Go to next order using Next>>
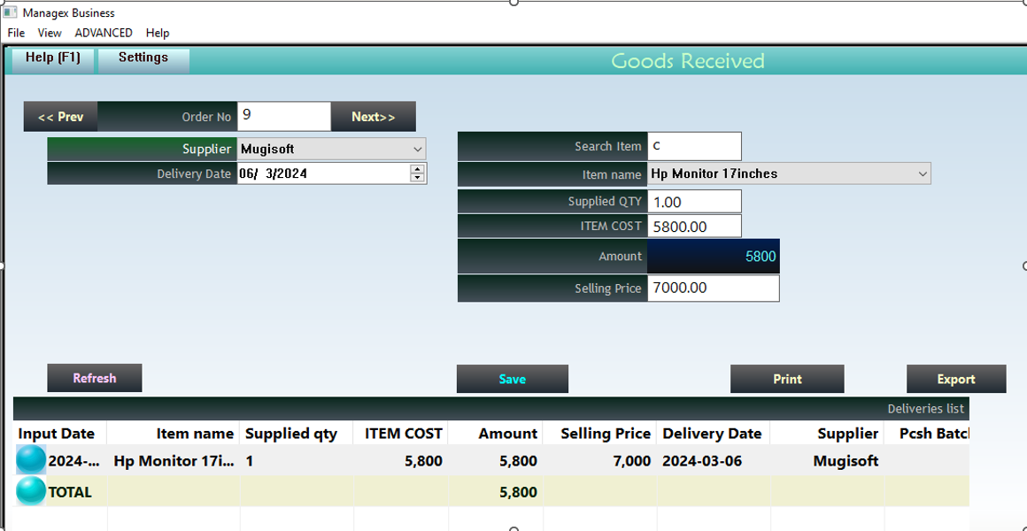The width and height of the screenshot is (1027, 531). coord(373,117)
